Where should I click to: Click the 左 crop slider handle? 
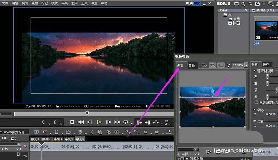[x=267, y=76]
